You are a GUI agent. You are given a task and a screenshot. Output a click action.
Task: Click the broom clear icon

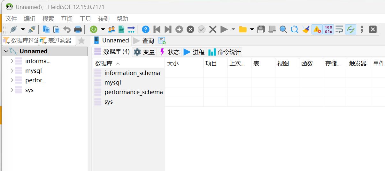[306, 29]
